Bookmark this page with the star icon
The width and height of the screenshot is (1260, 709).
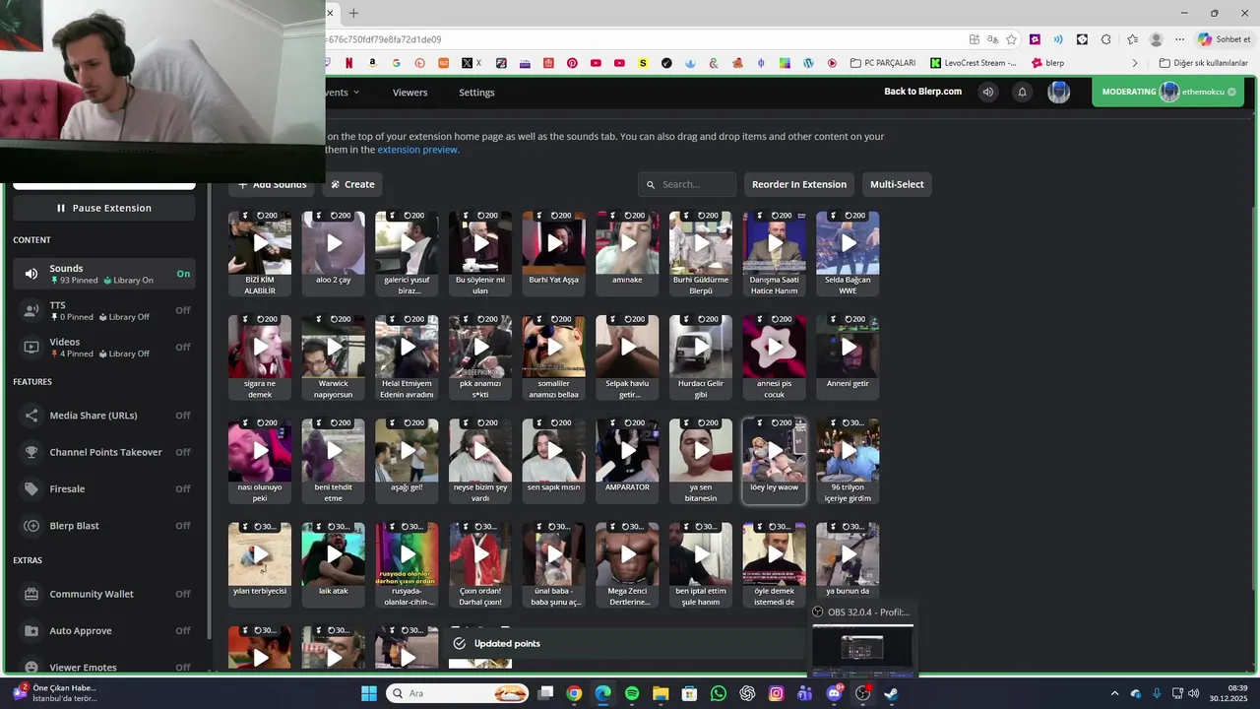(1011, 39)
